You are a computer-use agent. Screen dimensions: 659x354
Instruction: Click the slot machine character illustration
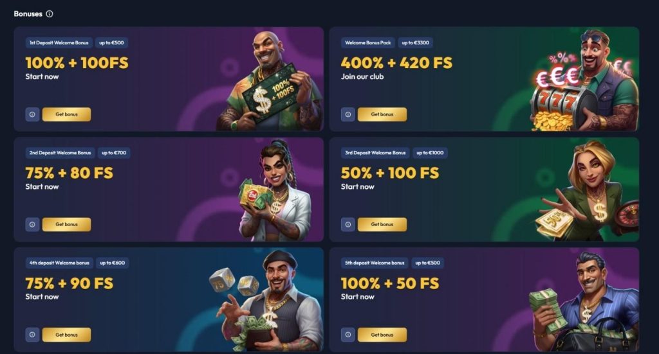(x=584, y=80)
